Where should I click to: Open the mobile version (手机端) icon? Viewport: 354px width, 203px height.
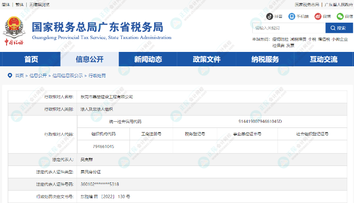292,16
